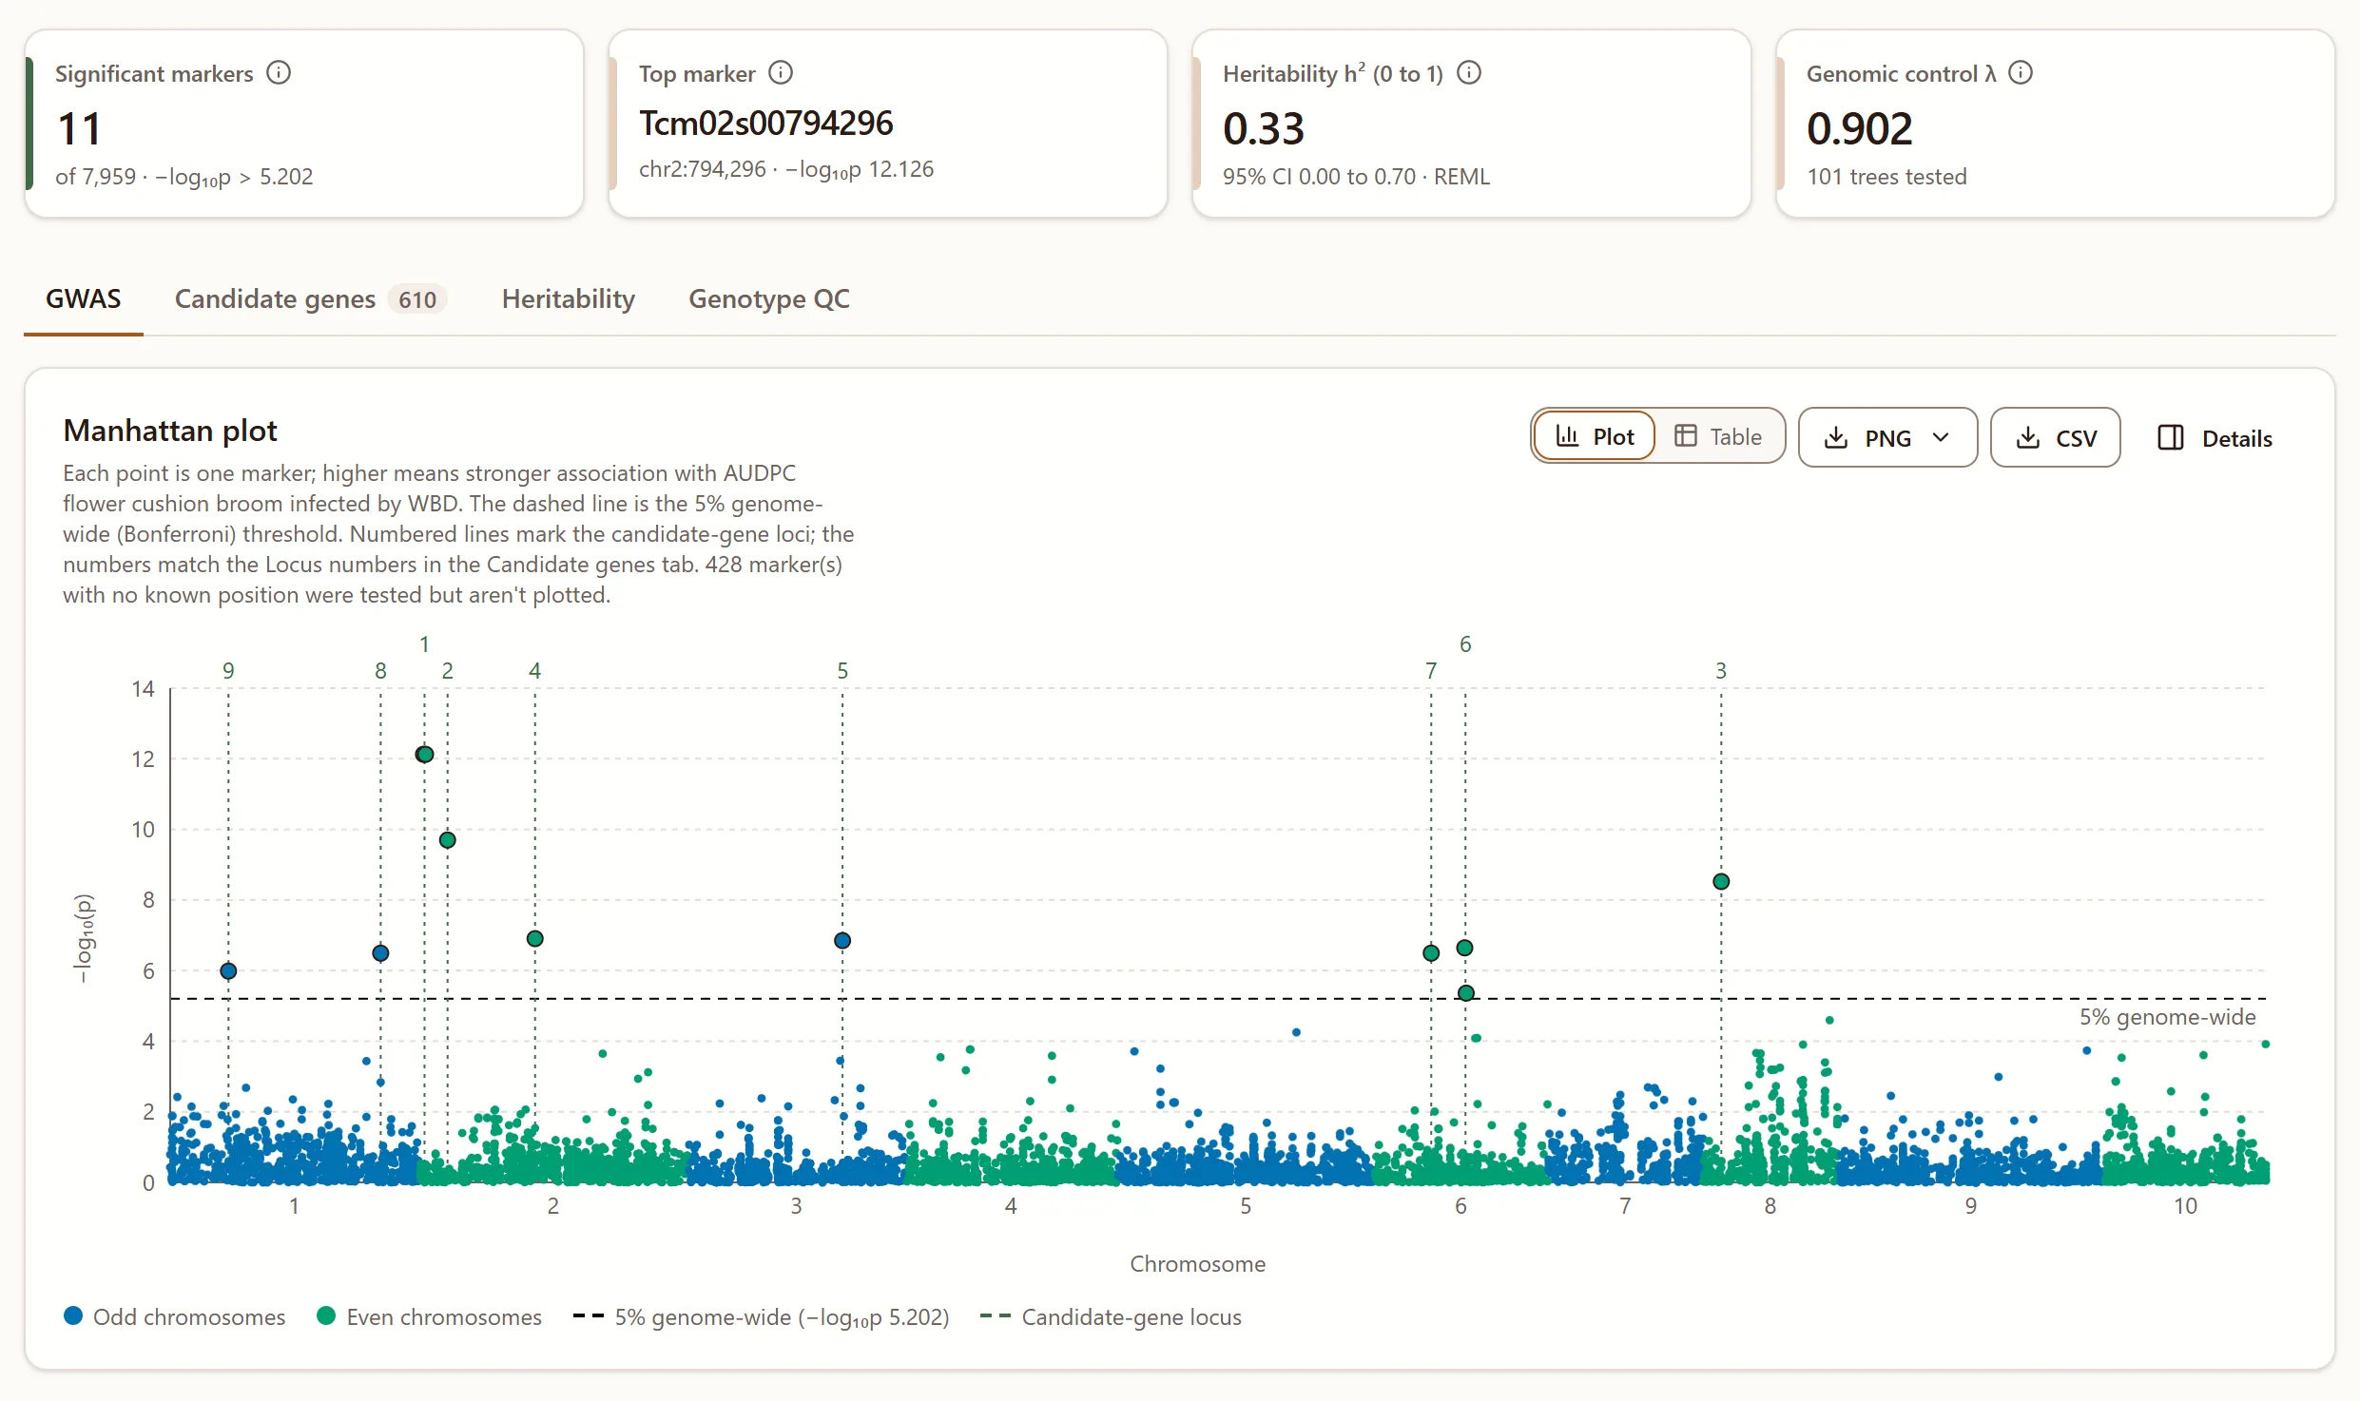This screenshot has width=2360, height=1401.
Task: Open info icon beside Genomic control λ
Action: point(2021,73)
